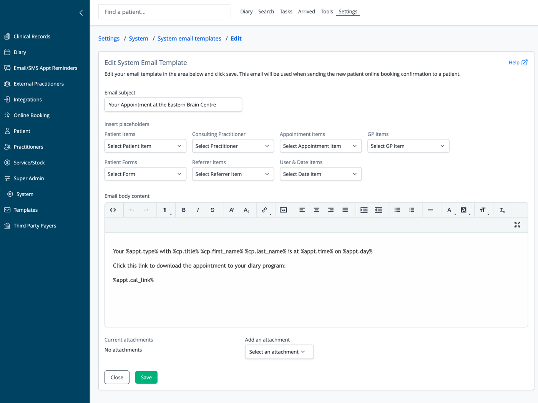Viewport: 538px width, 403px height.
Task: Open text background color picker
Action: (465, 210)
